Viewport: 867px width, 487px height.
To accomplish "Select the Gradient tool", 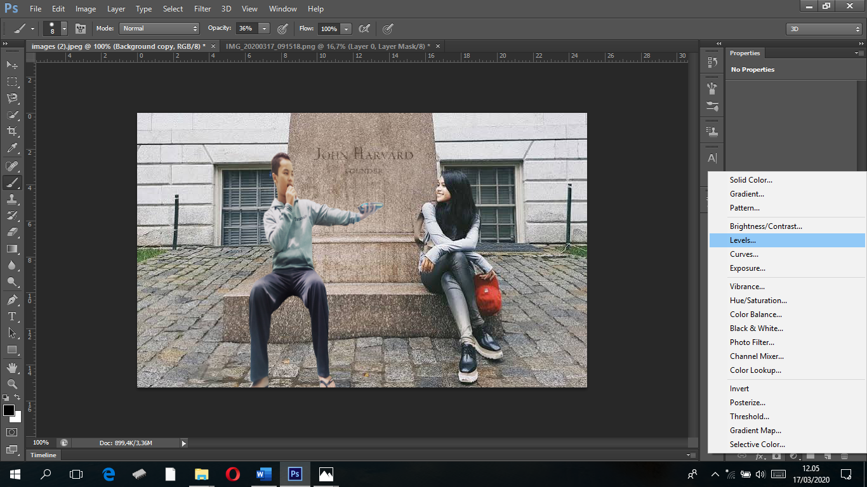I will click(x=12, y=249).
